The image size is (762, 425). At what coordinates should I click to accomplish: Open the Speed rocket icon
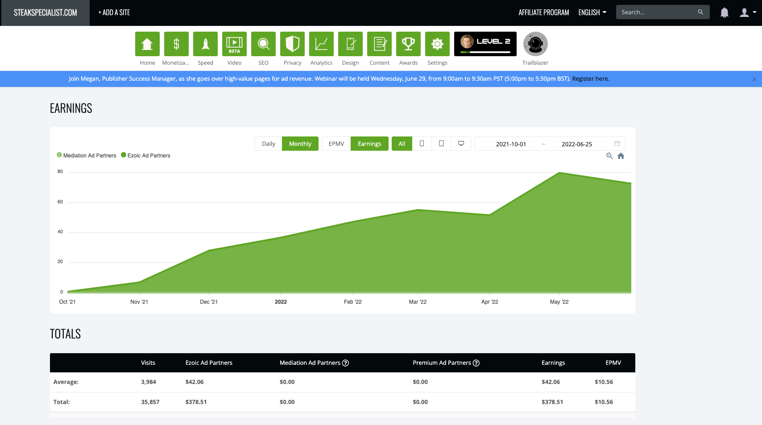click(205, 44)
